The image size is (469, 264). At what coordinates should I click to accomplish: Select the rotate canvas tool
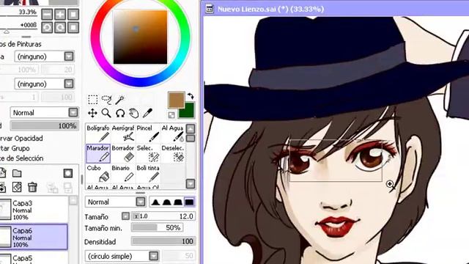[120, 113]
